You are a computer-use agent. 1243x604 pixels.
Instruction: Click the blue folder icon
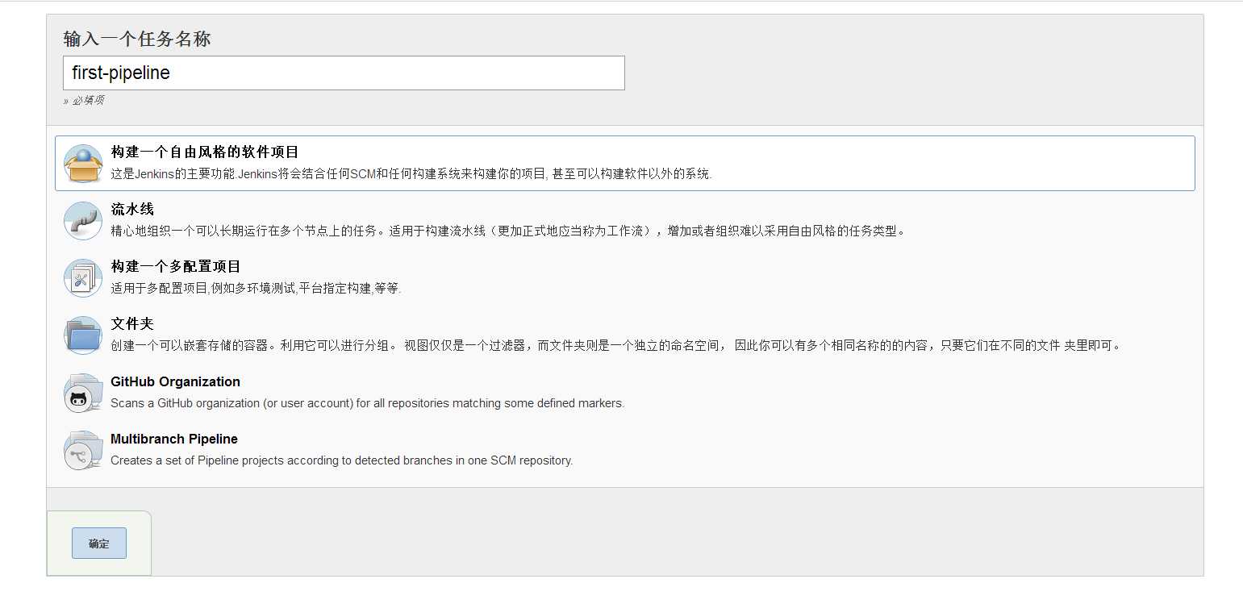pyautogui.click(x=83, y=335)
